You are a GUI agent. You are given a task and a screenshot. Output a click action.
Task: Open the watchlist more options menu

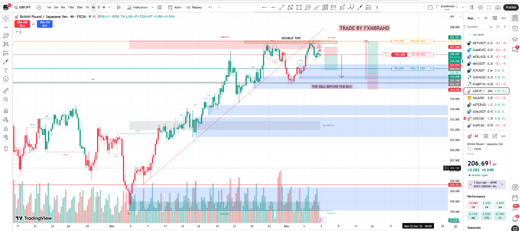tap(504, 18)
